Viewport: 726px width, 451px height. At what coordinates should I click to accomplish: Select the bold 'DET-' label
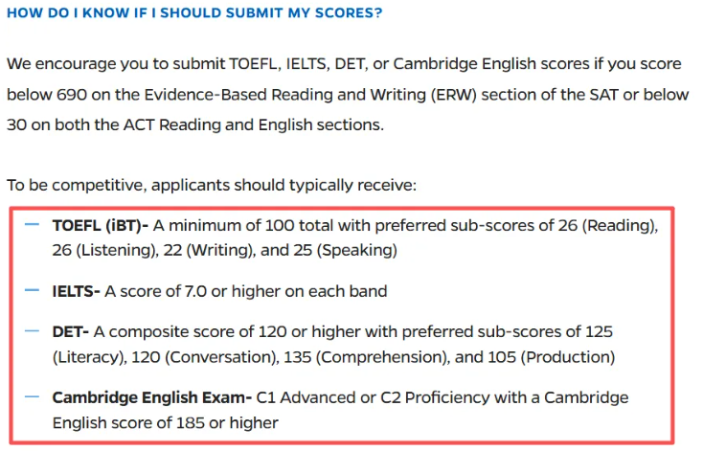tap(71, 331)
